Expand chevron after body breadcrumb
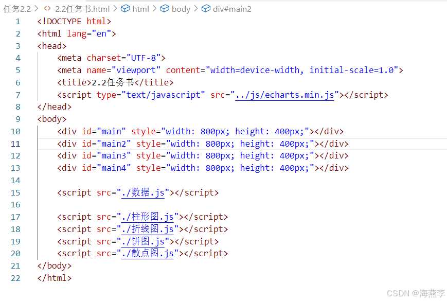 point(196,9)
